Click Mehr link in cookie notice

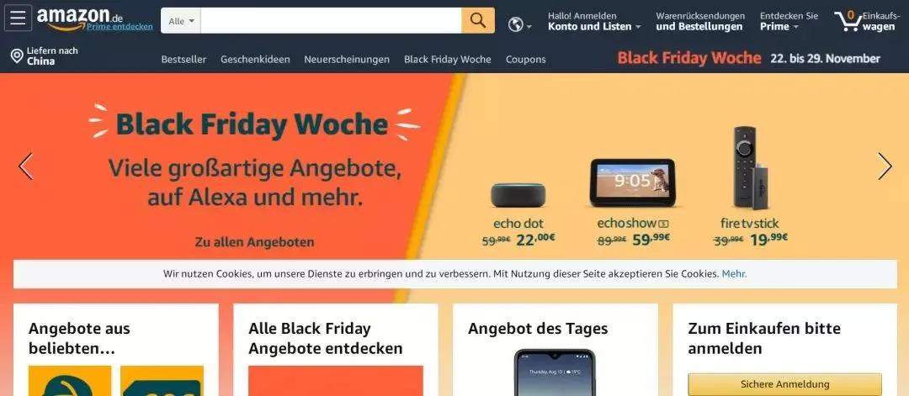(x=734, y=274)
